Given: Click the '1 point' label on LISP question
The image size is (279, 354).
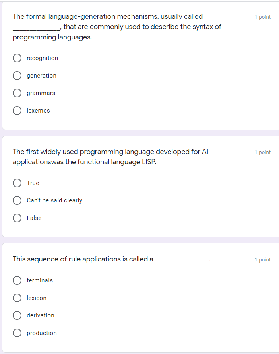Looking at the screenshot, I should pyautogui.click(x=263, y=152).
